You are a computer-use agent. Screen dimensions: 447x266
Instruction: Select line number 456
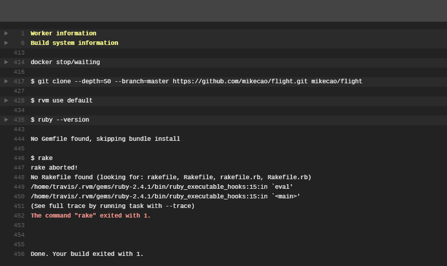19,254
